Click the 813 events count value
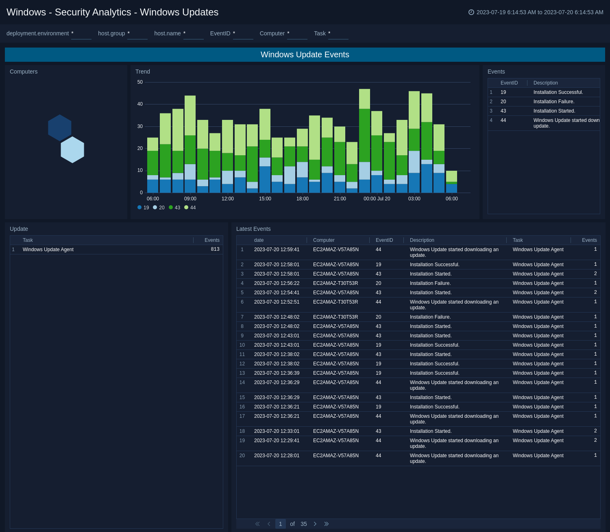The height and width of the screenshot is (532, 610). click(x=215, y=249)
